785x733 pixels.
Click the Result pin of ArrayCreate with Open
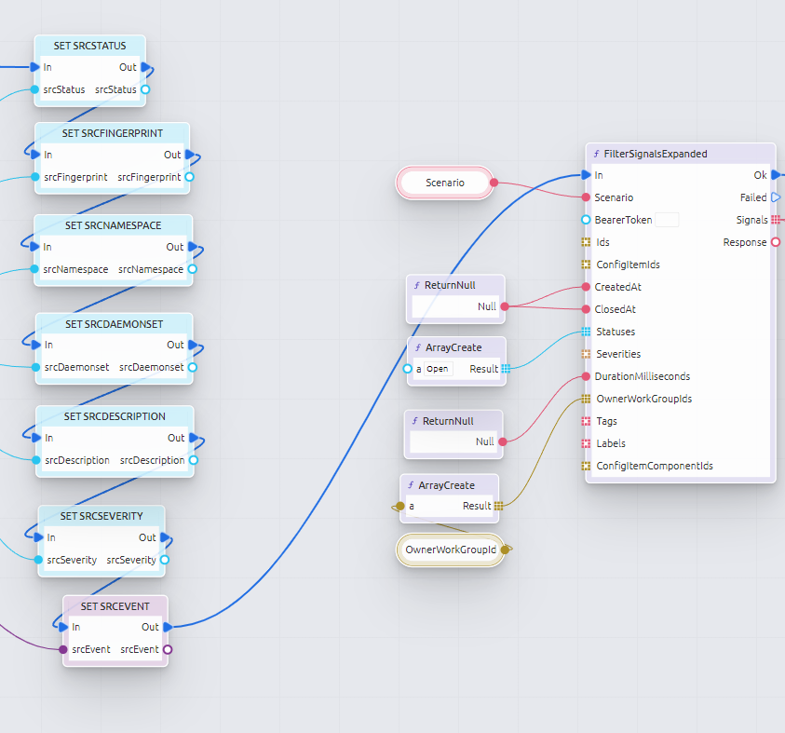pos(506,369)
